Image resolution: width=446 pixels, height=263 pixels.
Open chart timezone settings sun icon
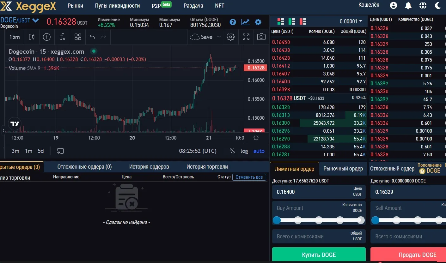point(256,138)
